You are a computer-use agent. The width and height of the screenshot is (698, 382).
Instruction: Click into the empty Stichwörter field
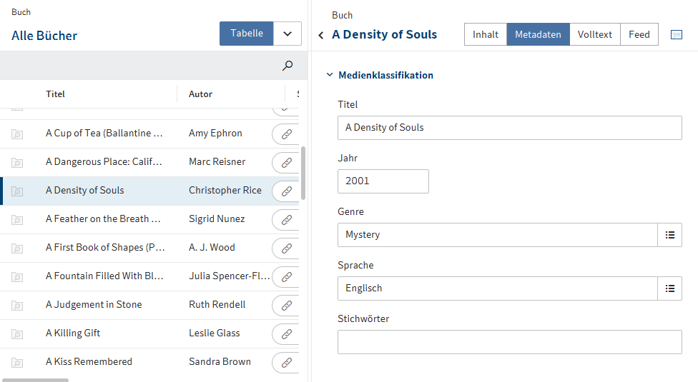coord(510,342)
